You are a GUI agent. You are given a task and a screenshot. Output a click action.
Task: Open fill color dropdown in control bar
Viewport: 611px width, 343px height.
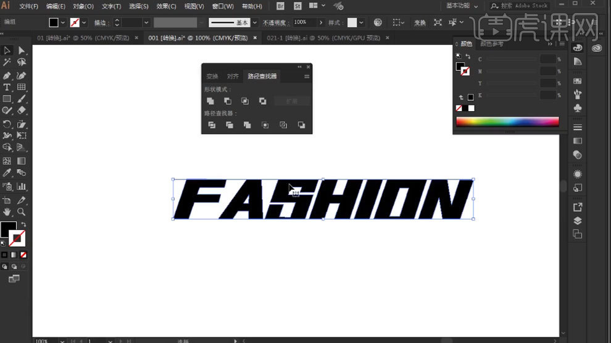coord(63,23)
